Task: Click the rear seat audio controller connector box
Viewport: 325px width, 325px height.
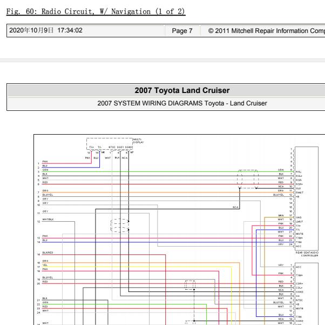Action: point(307,198)
